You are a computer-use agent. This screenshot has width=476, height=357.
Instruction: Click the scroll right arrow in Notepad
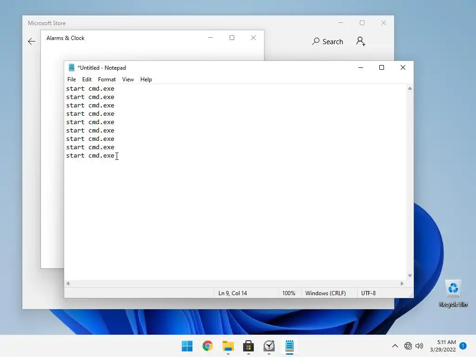coord(402,284)
